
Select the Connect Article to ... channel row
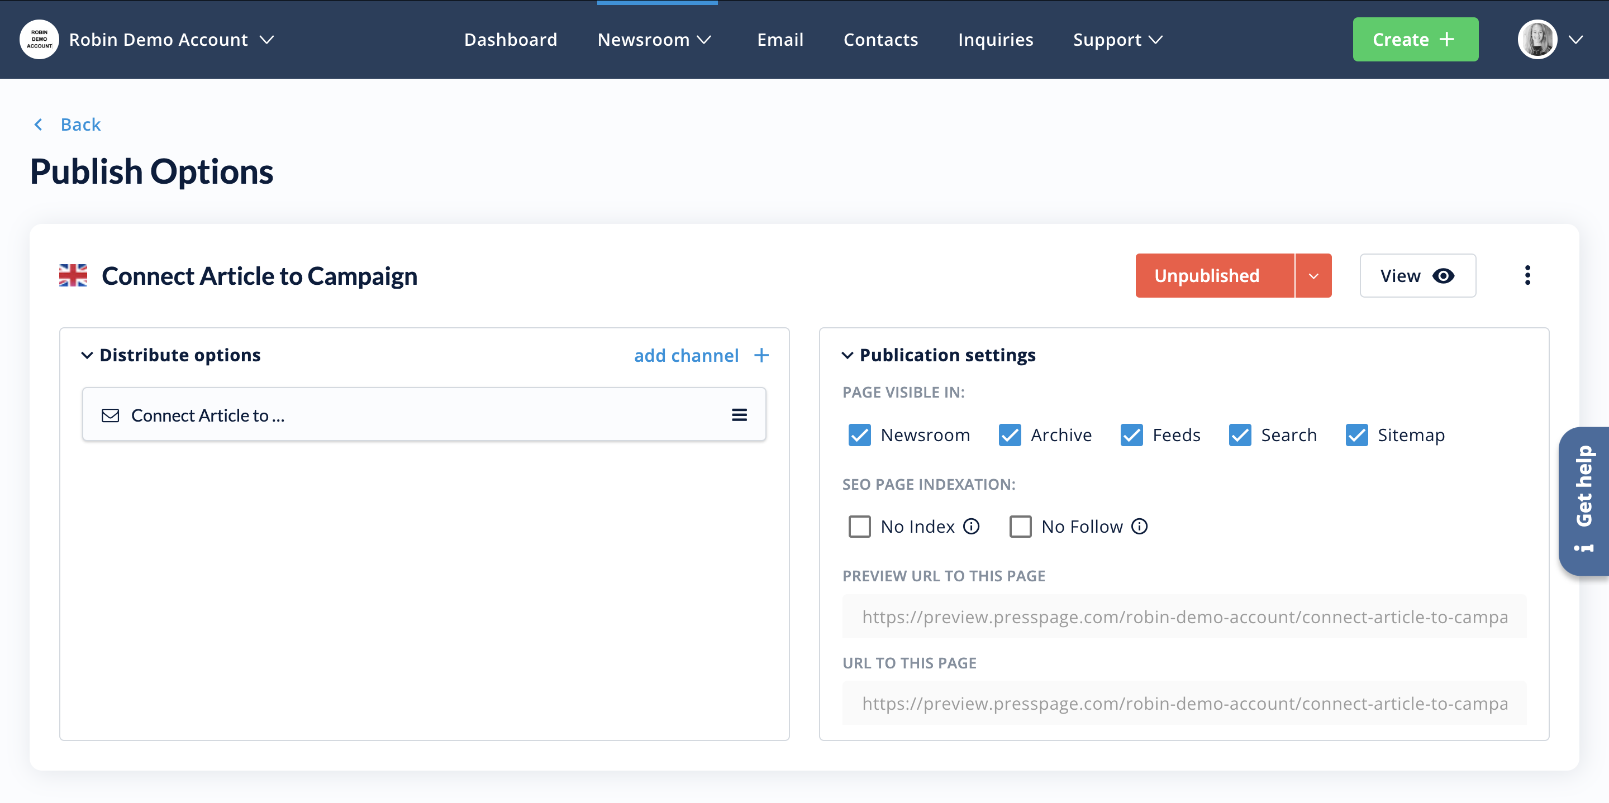(424, 414)
